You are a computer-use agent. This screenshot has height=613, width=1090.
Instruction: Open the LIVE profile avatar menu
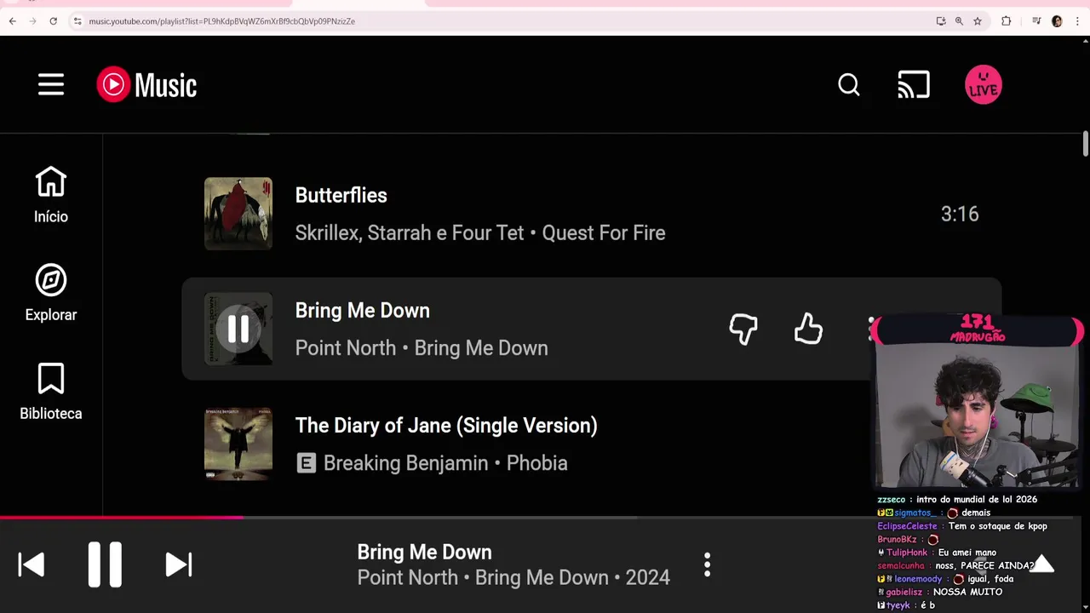pos(983,85)
